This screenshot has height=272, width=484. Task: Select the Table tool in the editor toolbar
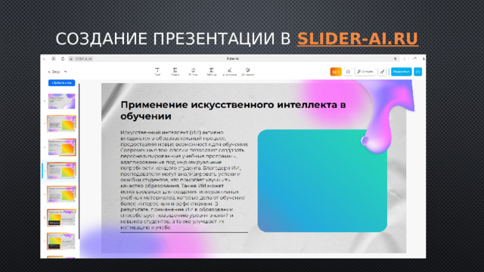(211, 72)
